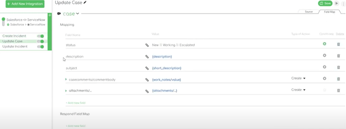The image size is (346, 129).
Task: Click the {description} value field
Action: (162, 57)
